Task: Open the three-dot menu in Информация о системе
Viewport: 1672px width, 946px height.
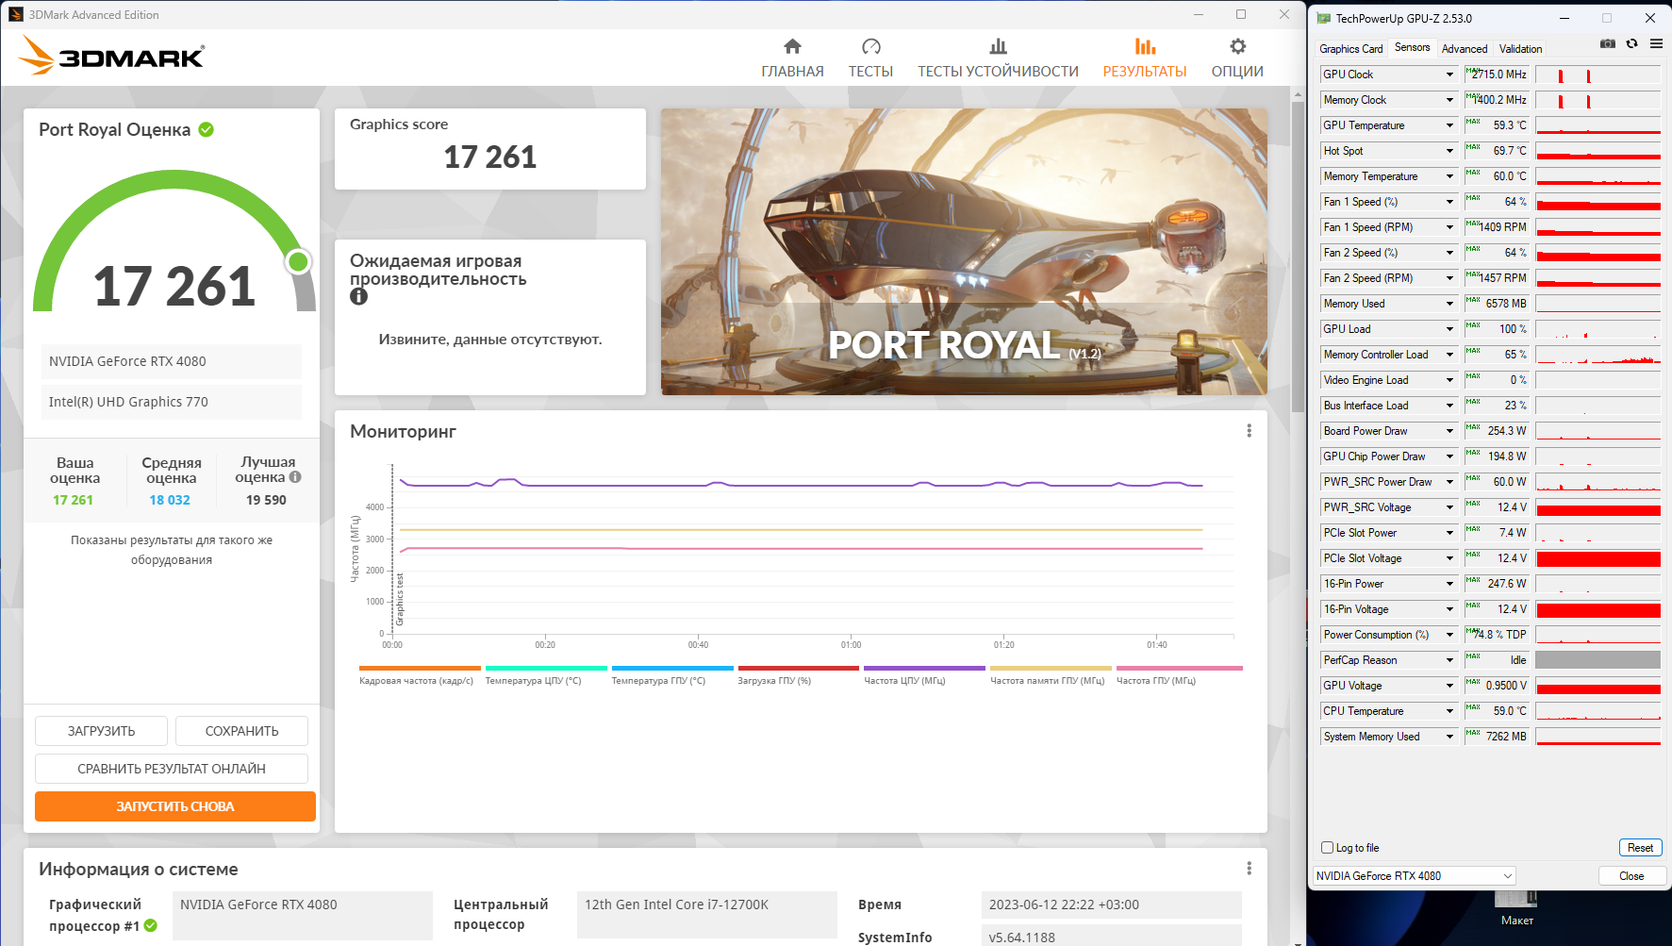Action: [x=1249, y=869]
